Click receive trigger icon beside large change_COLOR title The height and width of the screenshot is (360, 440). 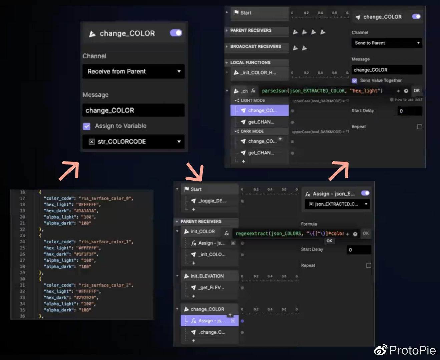pos(92,34)
